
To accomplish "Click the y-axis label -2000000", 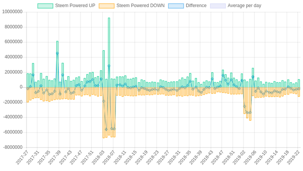I will (x=13, y=102).
